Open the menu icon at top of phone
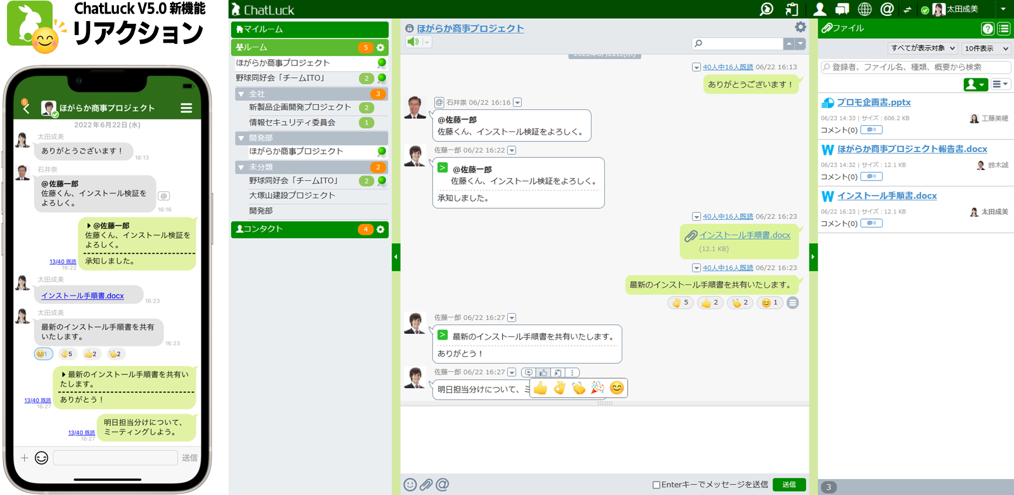 tap(186, 108)
